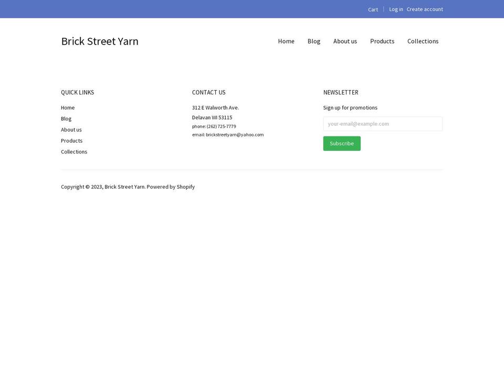The height and width of the screenshot is (378, 504).
Task: Focus the newsletter email input field
Action: click(382, 123)
